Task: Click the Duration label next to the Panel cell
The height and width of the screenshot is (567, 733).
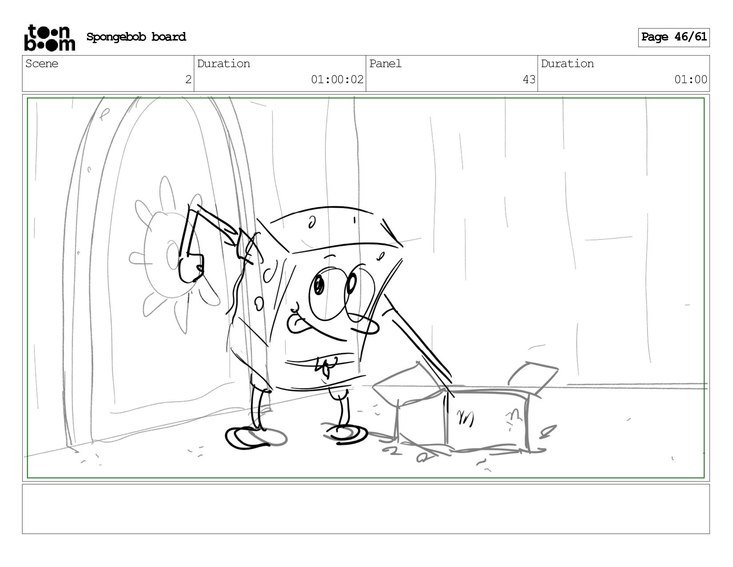Action: tap(567, 64)
